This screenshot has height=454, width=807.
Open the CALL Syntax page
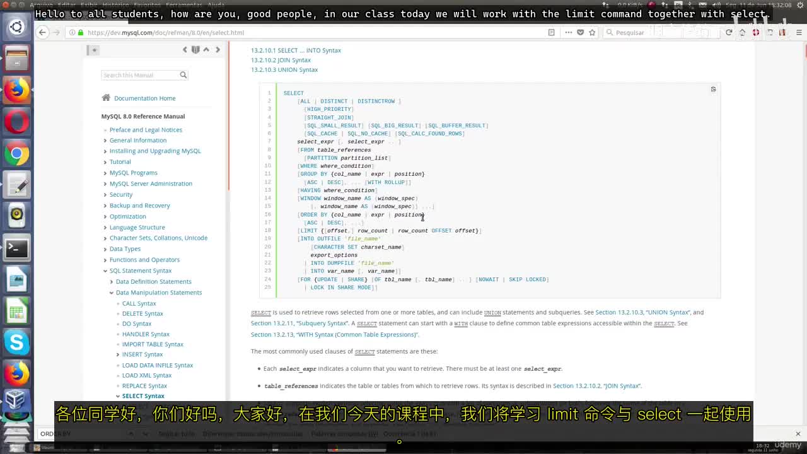(x=139, y=303)
